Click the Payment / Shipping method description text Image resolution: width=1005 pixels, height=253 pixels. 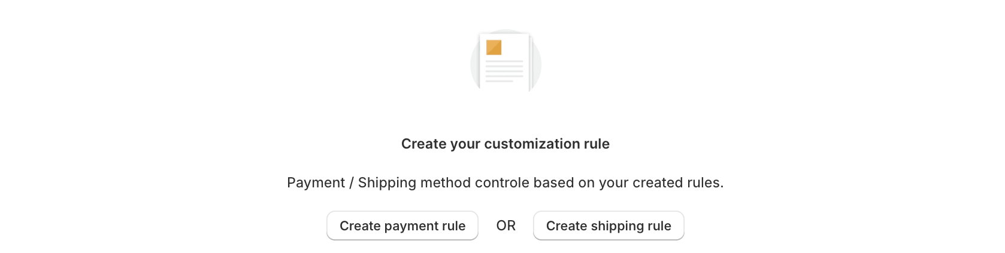pos(505,183)
